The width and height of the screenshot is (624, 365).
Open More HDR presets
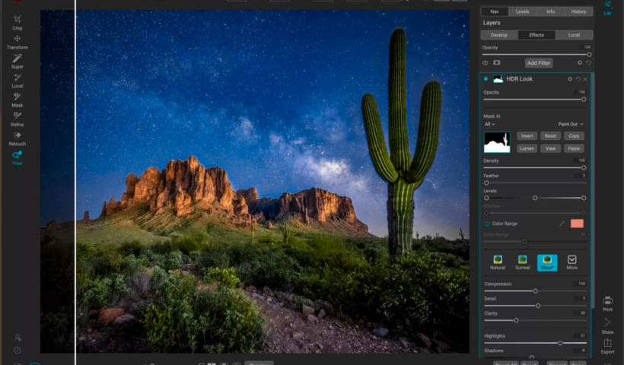[x=571, y=262]
